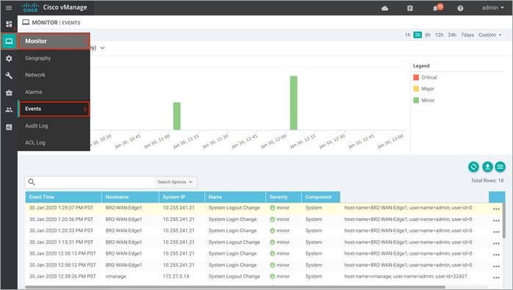Open the Maintenance briefcase sidebar icon
The image size is (513, 290).
click(x=9, y=93)
